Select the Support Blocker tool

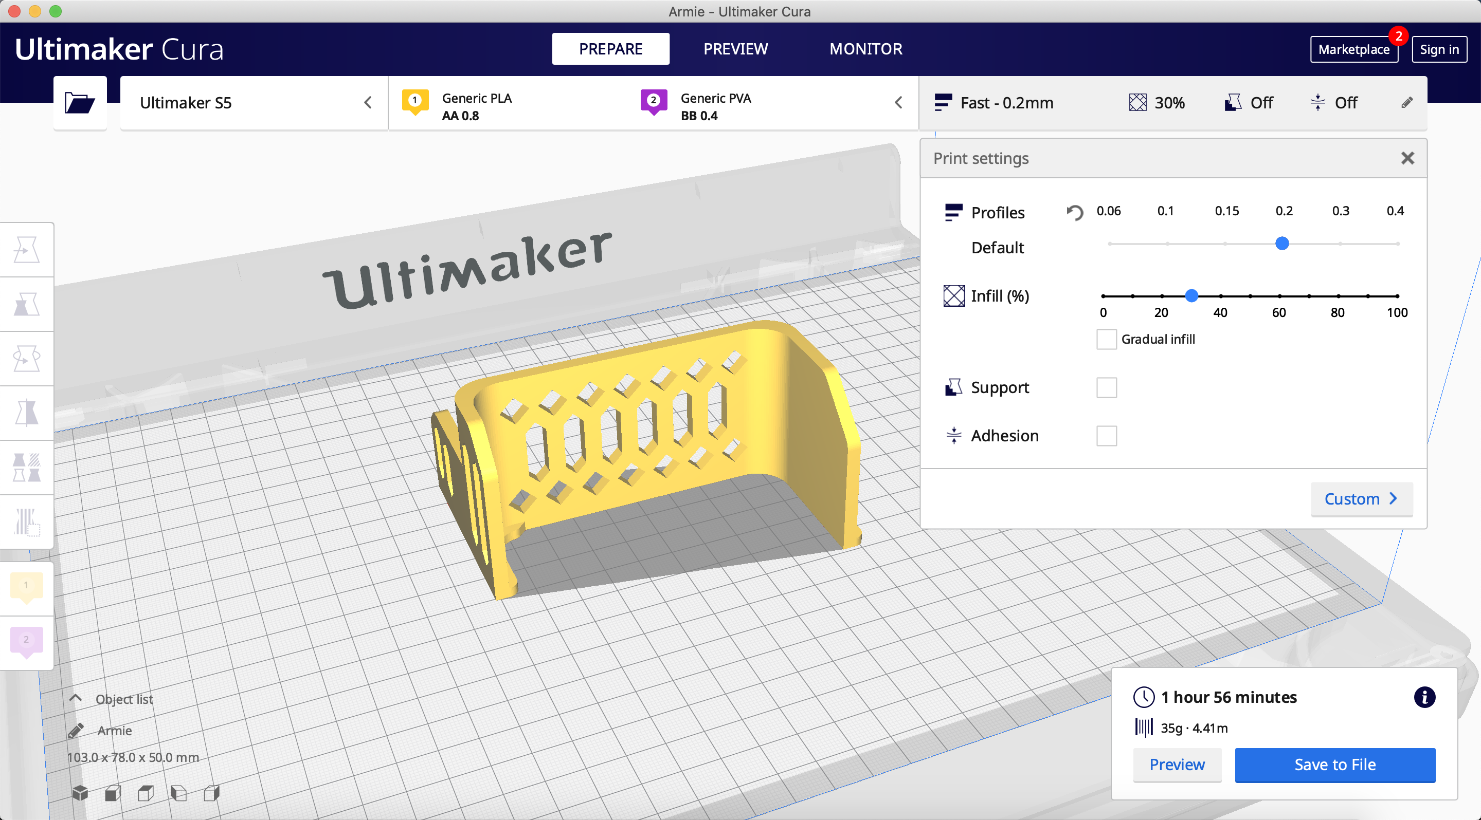(26, 522)
